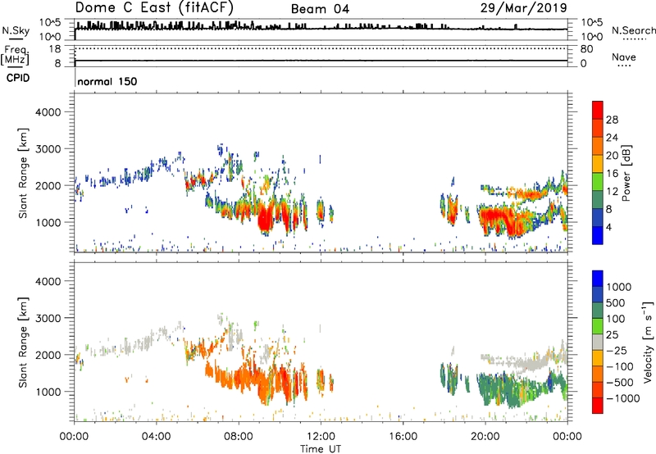Click the Nave tick label '80'
Screen dimensions: 656x454
click(x=587, y=49)
